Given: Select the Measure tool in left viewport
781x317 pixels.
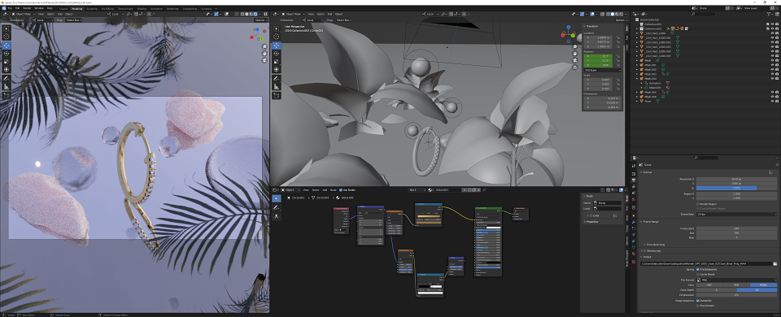Looking at the screenshot, I should click(7, 86).
